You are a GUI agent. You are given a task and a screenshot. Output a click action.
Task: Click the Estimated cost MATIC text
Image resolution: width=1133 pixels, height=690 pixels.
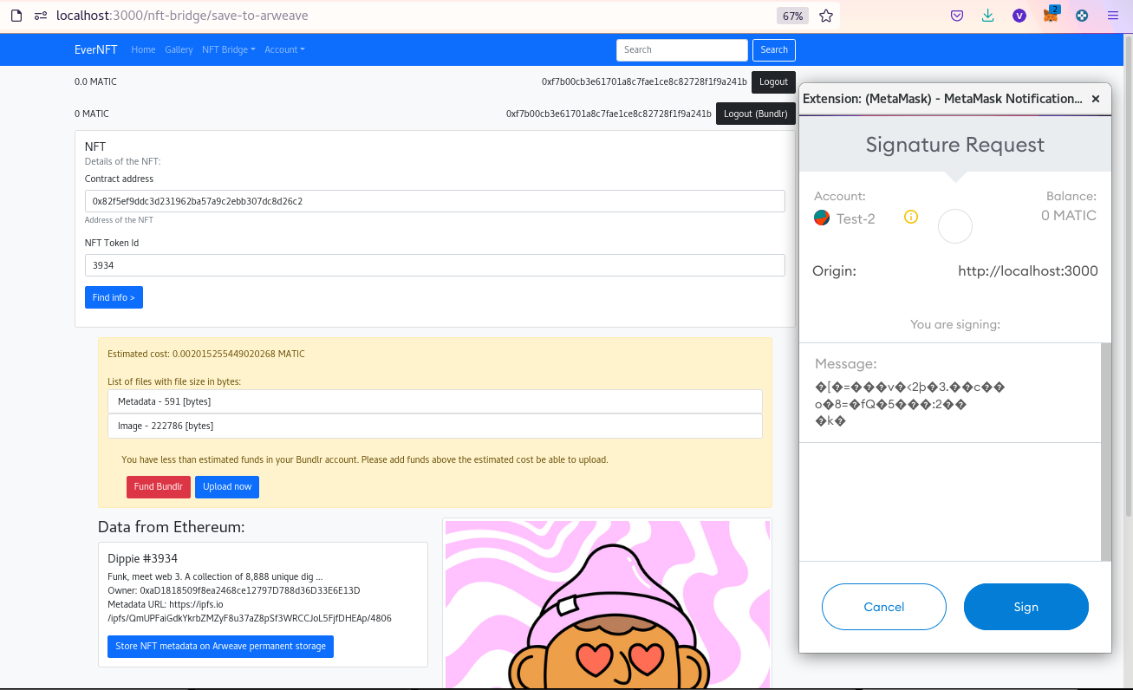pyautogui.click(x=206, y=354)
